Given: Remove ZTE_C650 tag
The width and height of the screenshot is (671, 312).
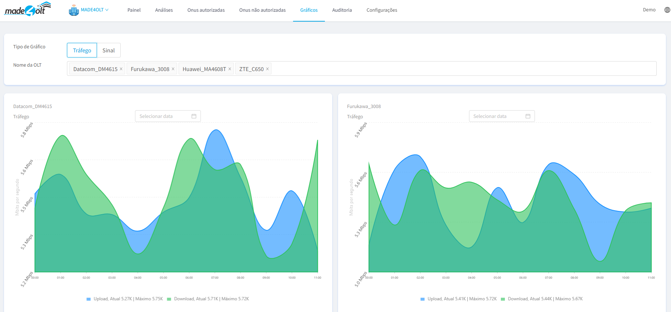Looking at the screenshot, I should (267, 69).
